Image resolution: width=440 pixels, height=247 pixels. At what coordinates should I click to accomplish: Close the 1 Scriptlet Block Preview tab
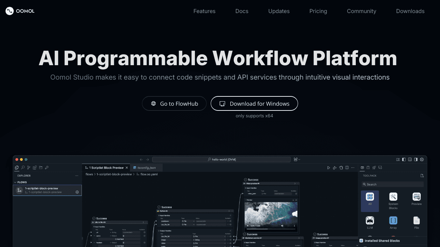coord(127,168)
